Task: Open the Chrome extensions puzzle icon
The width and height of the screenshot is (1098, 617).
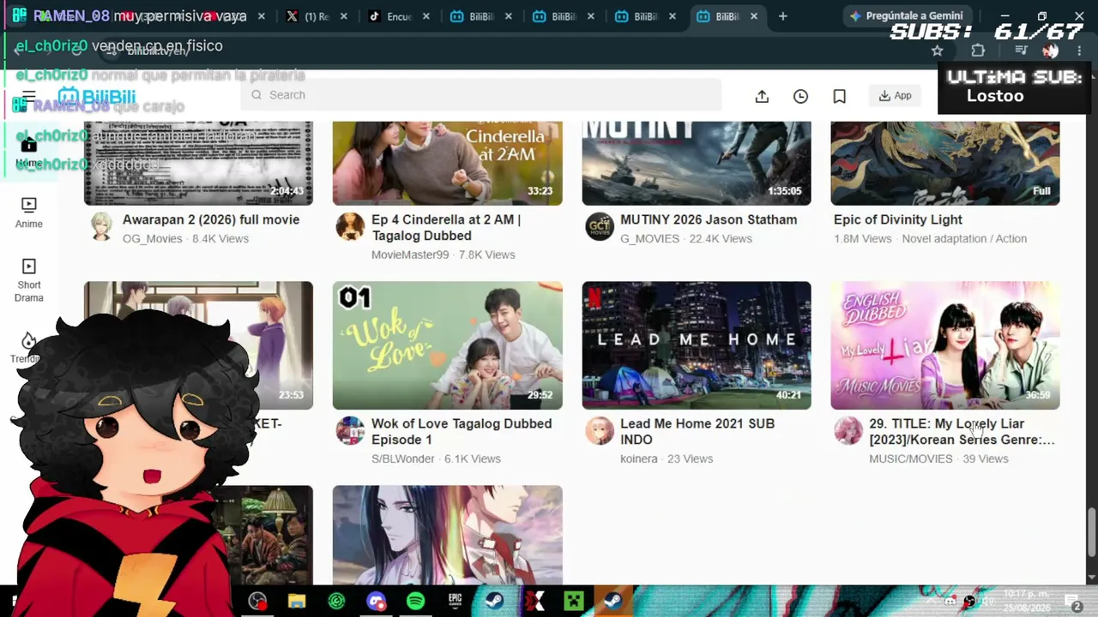Action: pyautogui.click(x=978, y=51)
